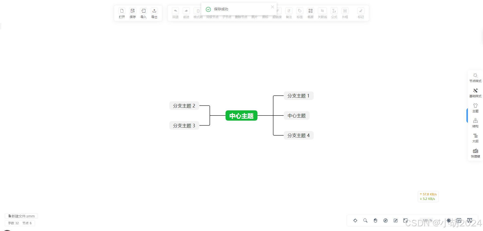Open search with the magnifier icon
Screen dimensions: 483x231
[x=365, y=220]
